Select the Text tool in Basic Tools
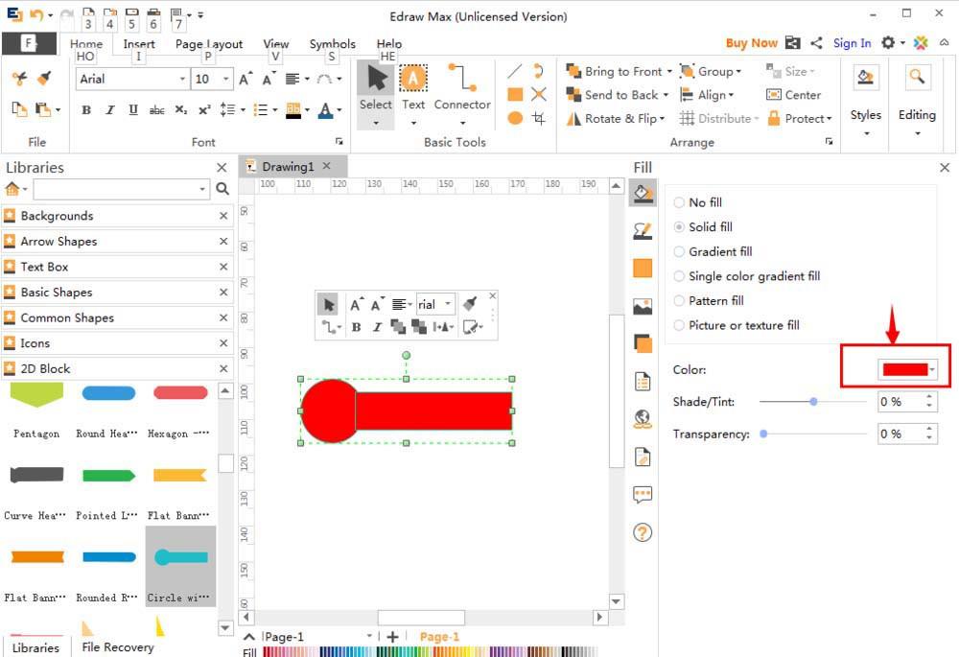 click(x=413, y=88)
